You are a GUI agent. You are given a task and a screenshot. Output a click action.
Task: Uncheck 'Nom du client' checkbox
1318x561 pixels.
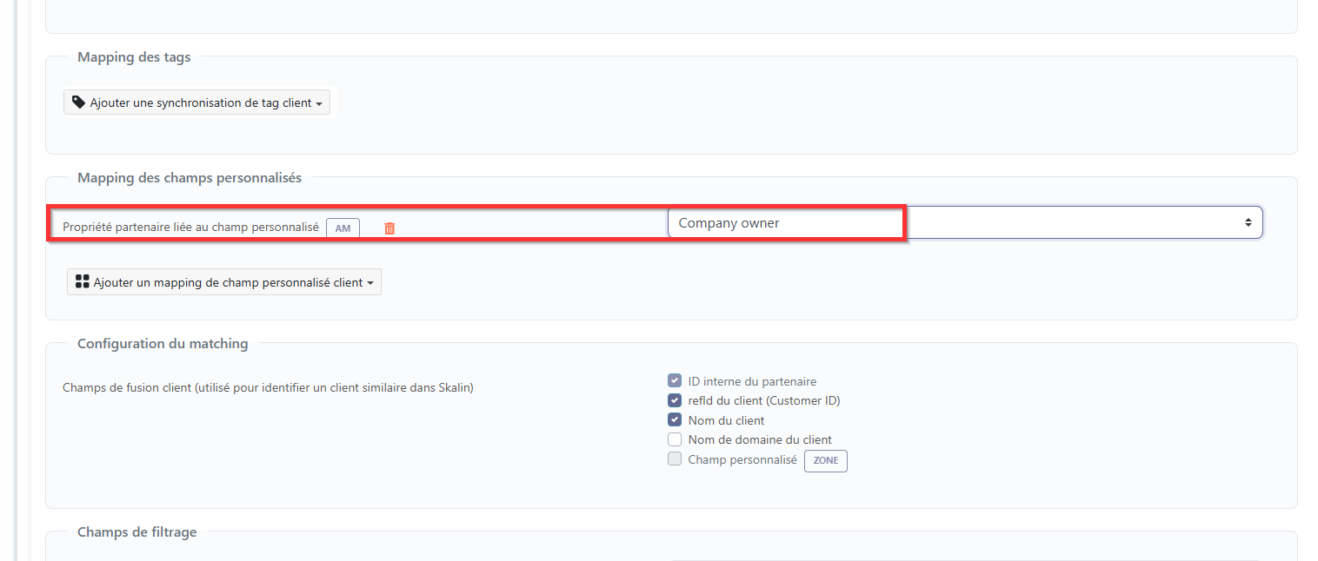click(675, 420)
